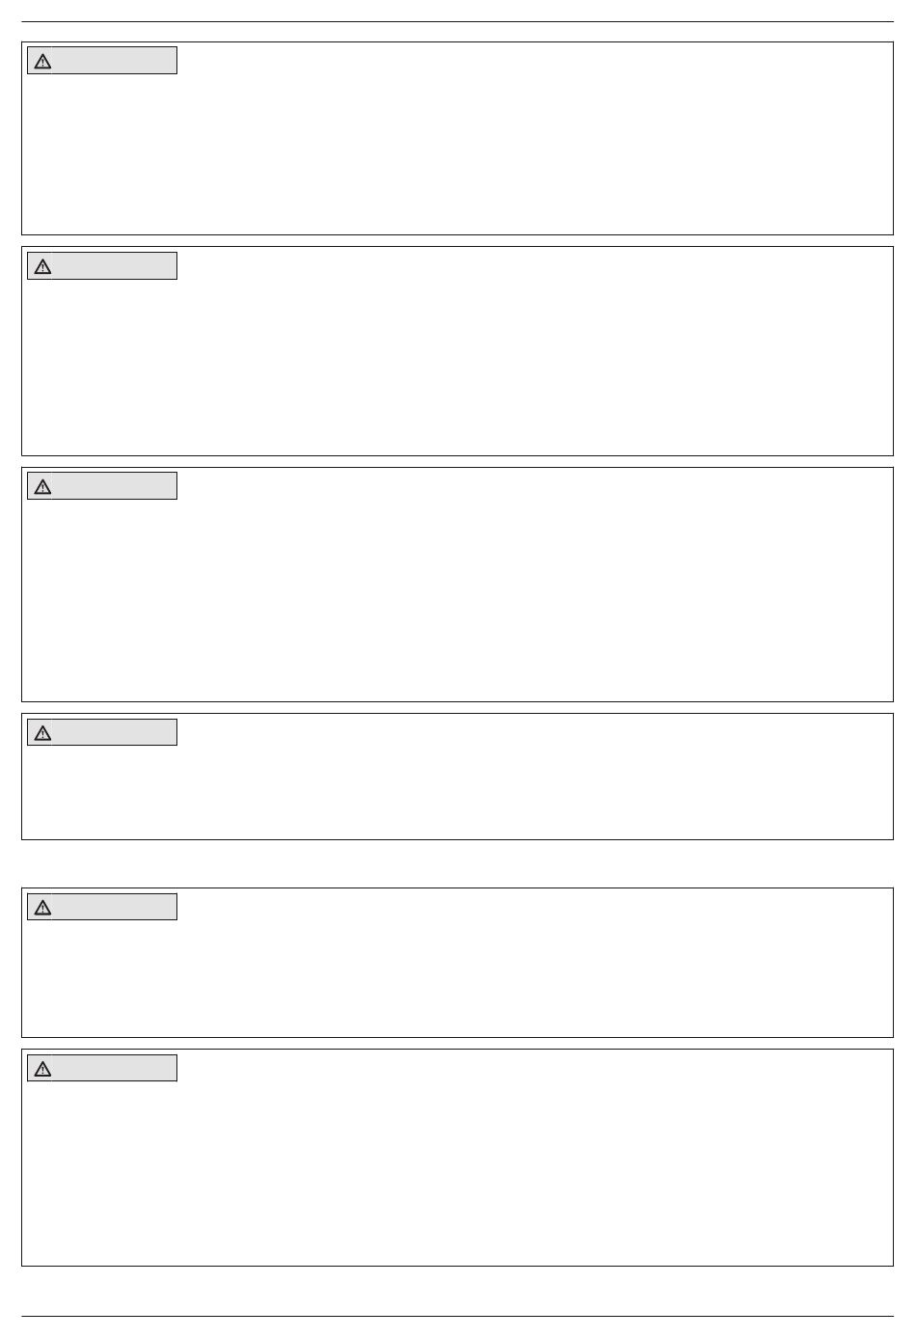Click the blank gap between the fourth and fifth boxes
916x1338 pixels.
457,863
